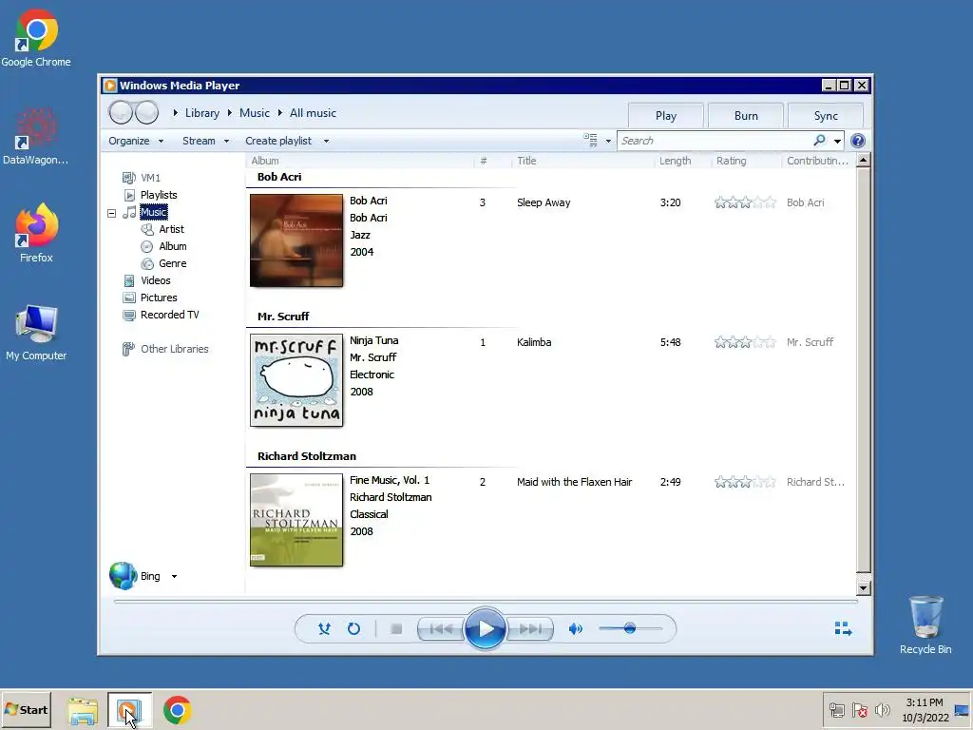The width and height of the screenshot is (973, 730).
Task: Click the Forward navigation button
Action: (x=146, y=112)
